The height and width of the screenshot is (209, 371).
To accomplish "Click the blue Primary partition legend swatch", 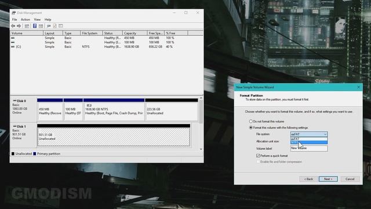I will (x=35, y=154).
